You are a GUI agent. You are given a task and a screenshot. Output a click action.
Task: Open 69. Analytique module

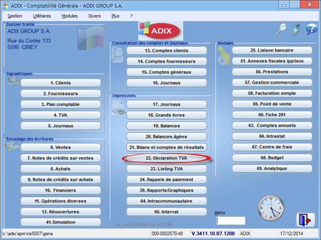click(x=272, y=168)
